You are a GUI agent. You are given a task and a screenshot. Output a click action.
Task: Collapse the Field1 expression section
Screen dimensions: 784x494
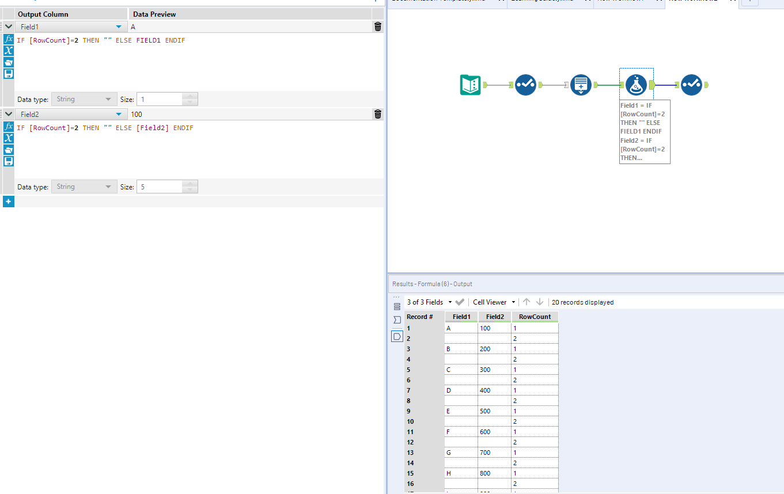9,26
